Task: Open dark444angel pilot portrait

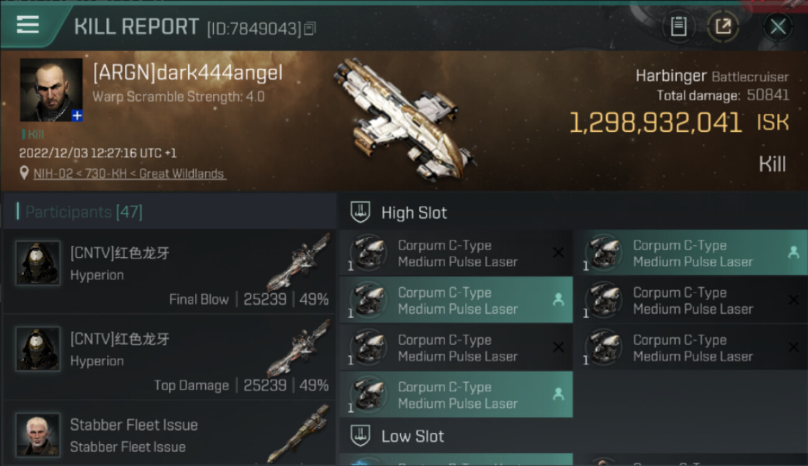Action: [51, 90]
